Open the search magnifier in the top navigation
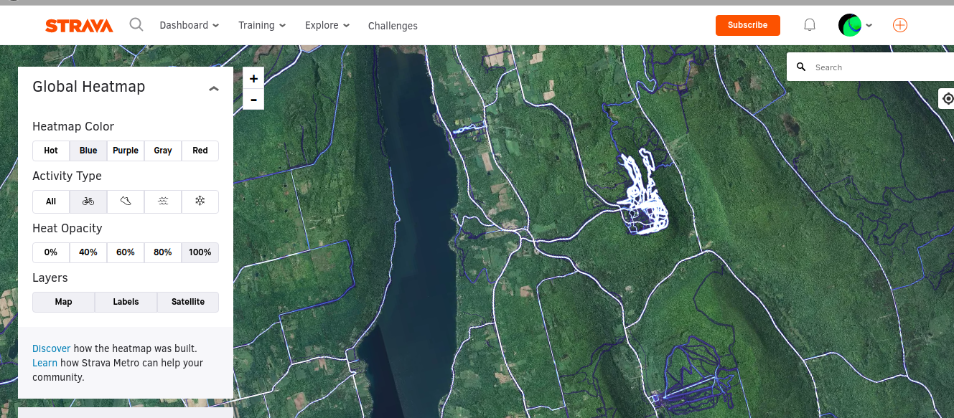Viewport: 954px width, 418px height. (x=136, y=25)
